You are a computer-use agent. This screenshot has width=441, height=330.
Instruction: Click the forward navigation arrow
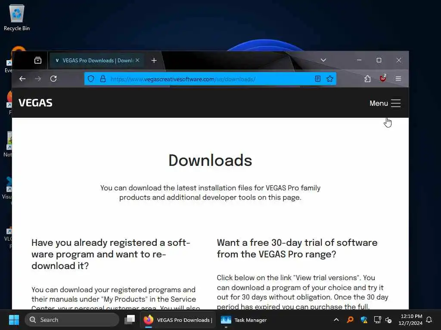[x=38, y=79]
